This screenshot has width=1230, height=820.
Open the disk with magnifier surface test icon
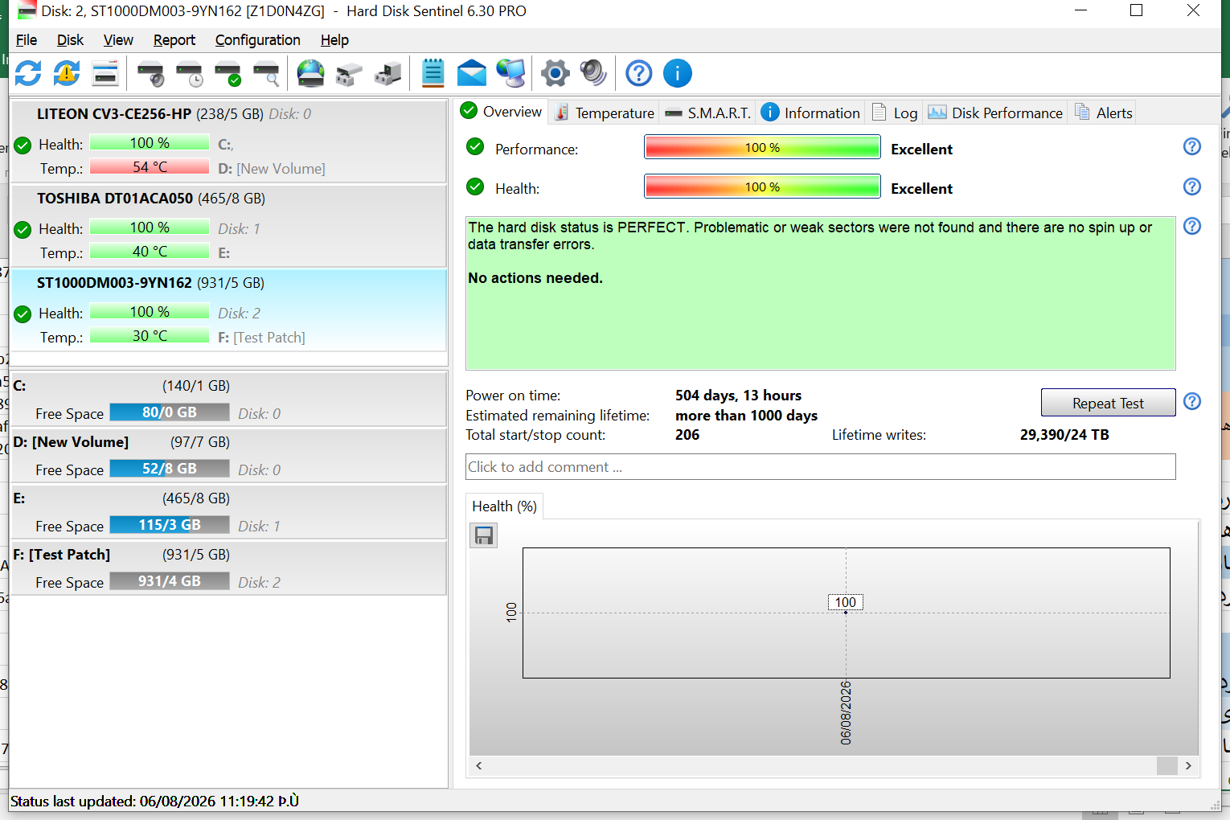[x=266, y=73]
